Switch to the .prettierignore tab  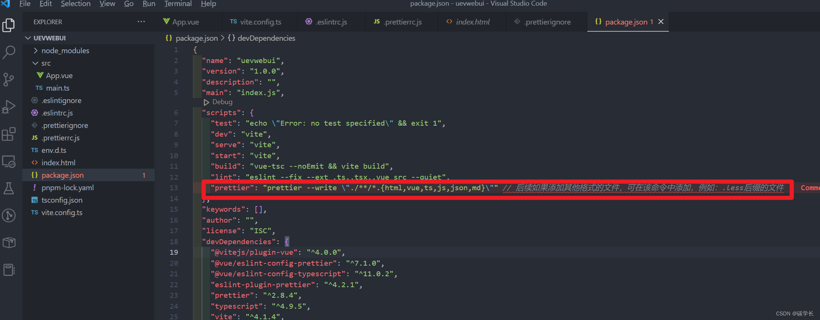pyautogui.click(x=547, y=22)
